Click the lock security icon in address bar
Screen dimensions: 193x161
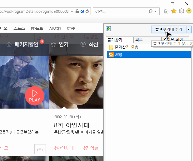[77, 11]
